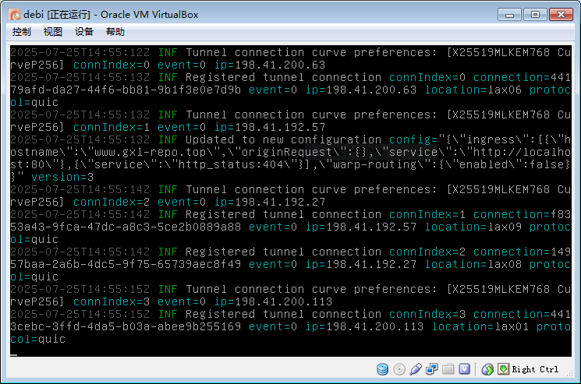The image size is (581, 384).
Task: Click the purple virtualization features indicator icon
Action: click(464, 369)
